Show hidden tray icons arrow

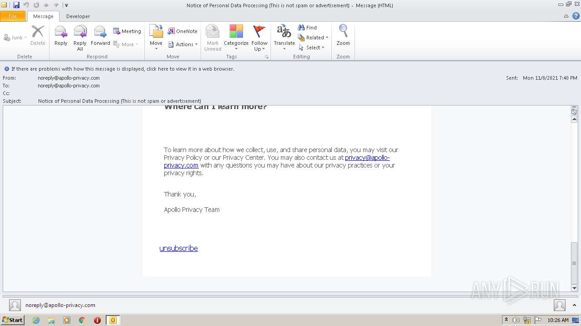tap(507, 320)
